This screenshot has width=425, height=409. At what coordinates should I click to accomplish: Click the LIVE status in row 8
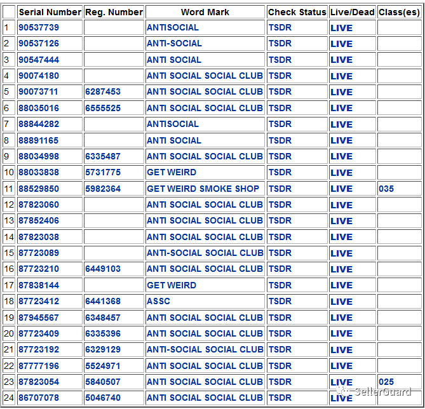(341, 140)
